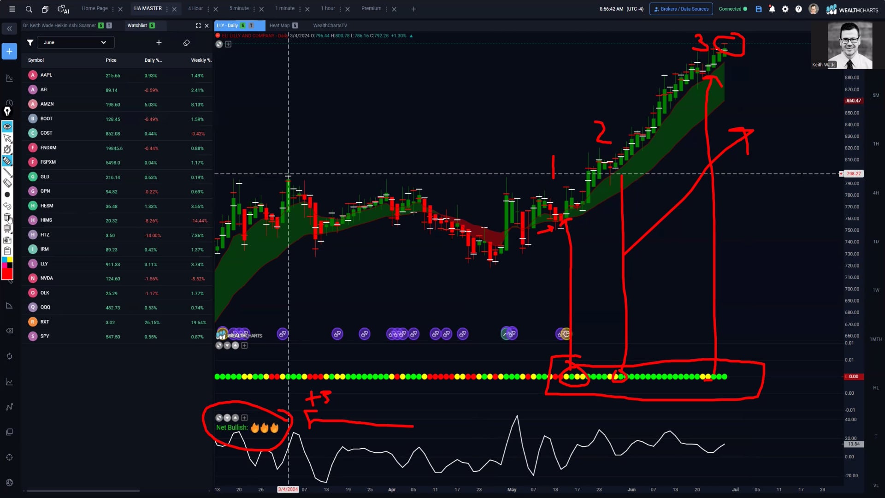Screen dimensions: 885x498
Task: Clear watchlist with the eraser icon
Action: (186, 42)
